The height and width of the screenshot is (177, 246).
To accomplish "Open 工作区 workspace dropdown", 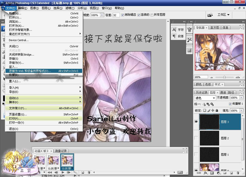I will 223,15.
